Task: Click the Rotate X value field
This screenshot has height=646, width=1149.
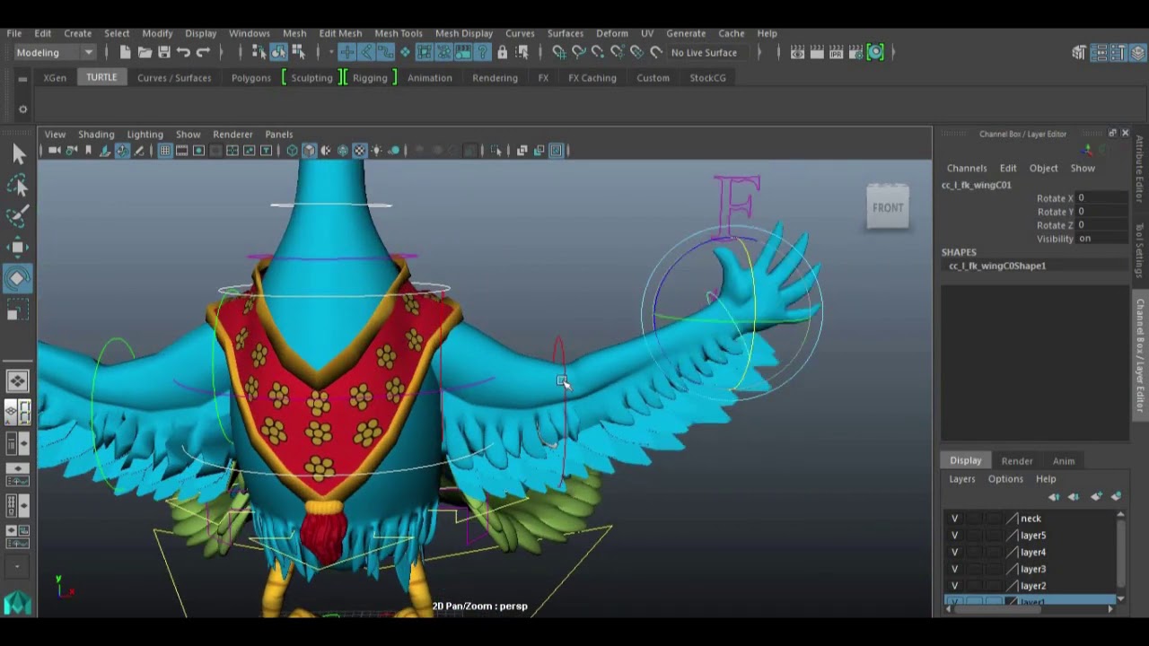Action: coord(1101,198)
